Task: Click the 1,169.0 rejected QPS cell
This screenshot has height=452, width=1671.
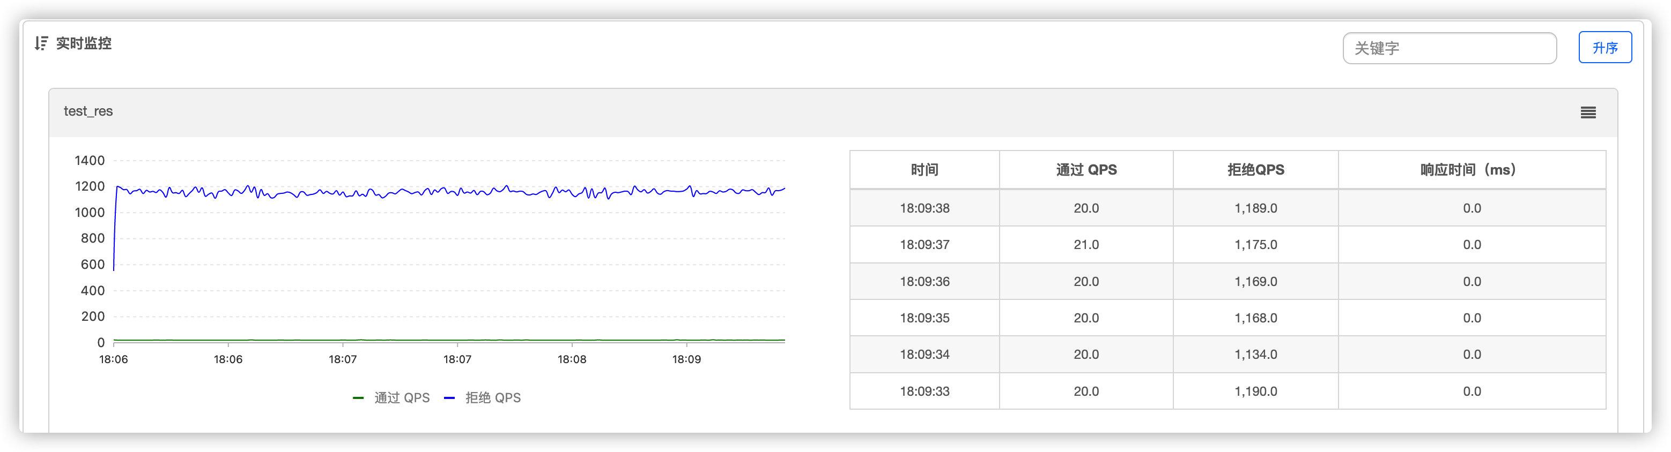Action: pos(1255,282)
